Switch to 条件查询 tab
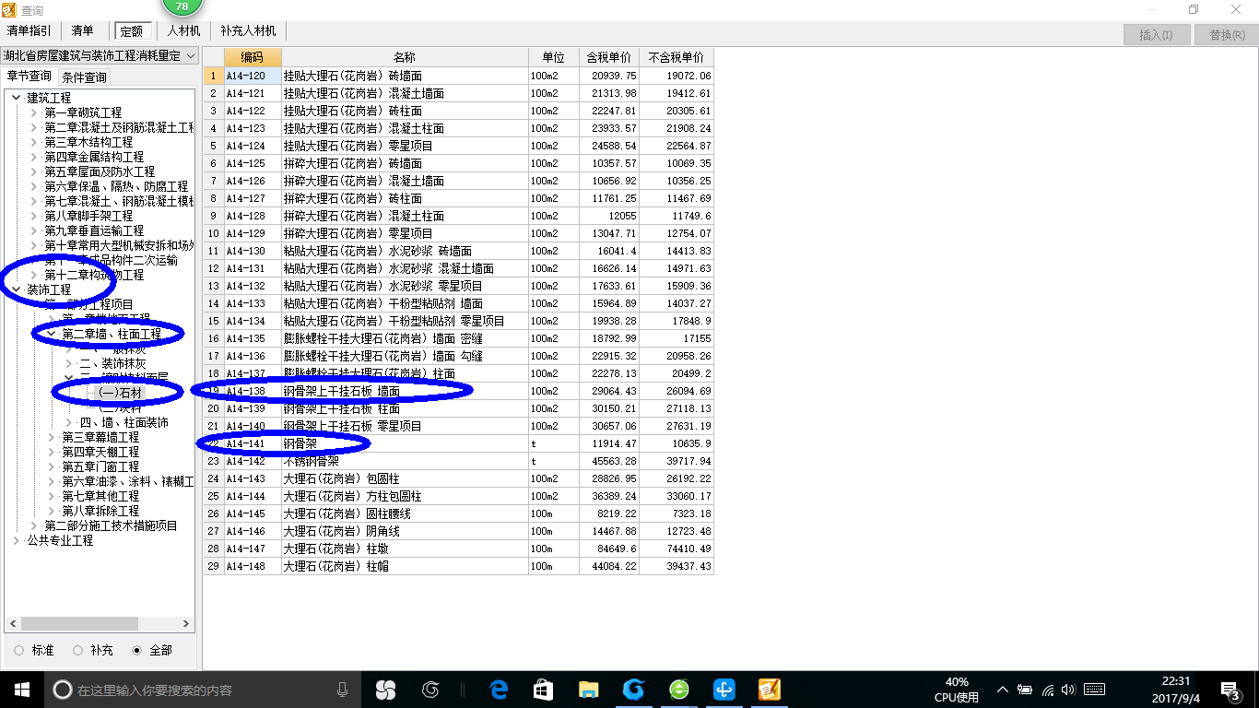 [84, 77]
